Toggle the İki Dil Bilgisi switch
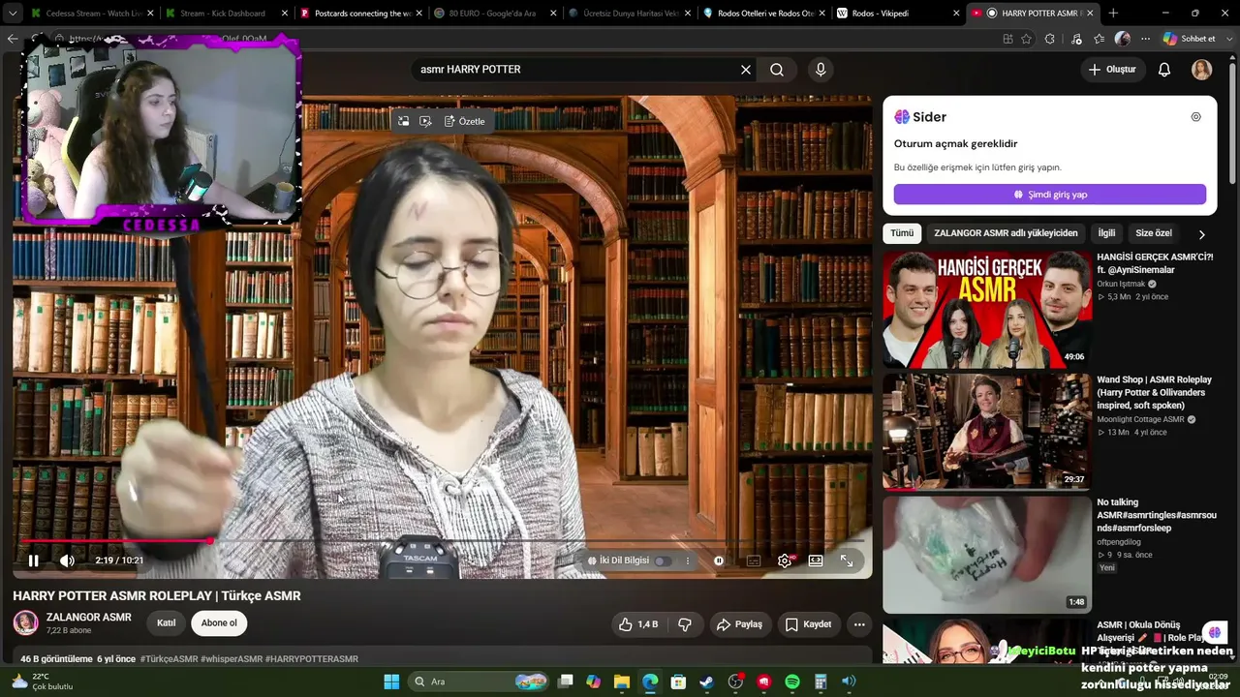This screenshot has width=1240, height=697. tap(664, 561)
